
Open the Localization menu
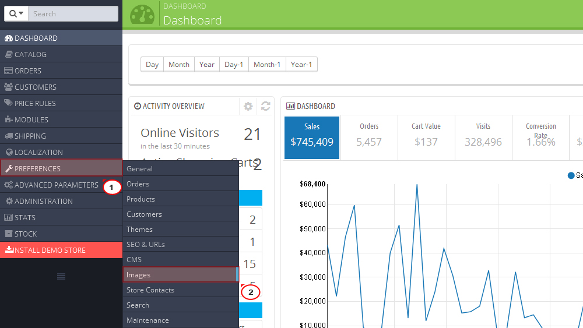[61, 152]
